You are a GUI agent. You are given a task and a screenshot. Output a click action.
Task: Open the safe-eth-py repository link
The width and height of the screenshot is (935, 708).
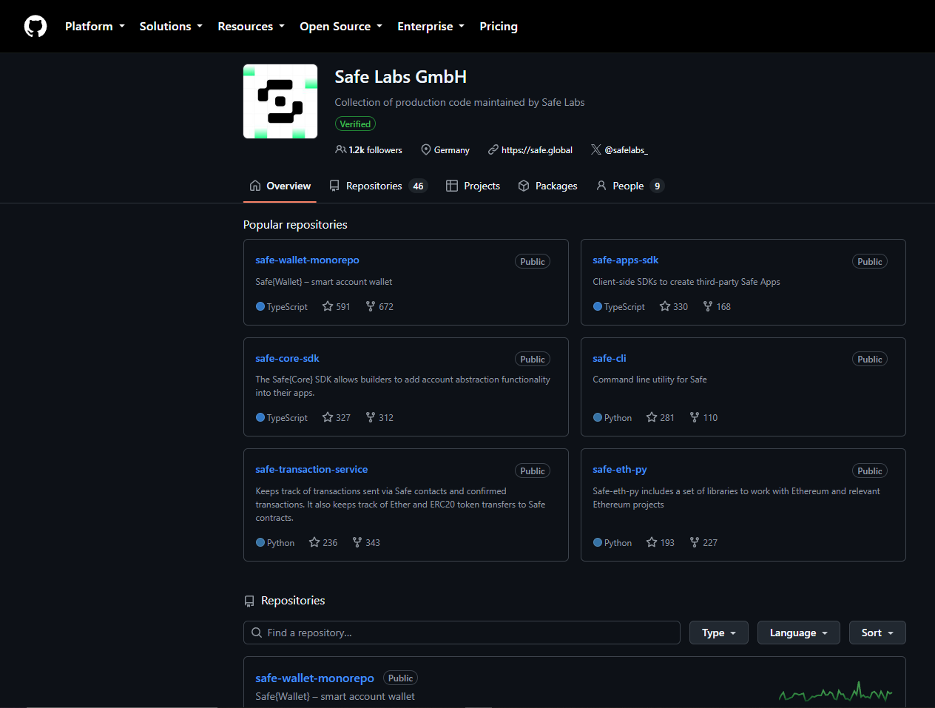(x=619, y=469)
